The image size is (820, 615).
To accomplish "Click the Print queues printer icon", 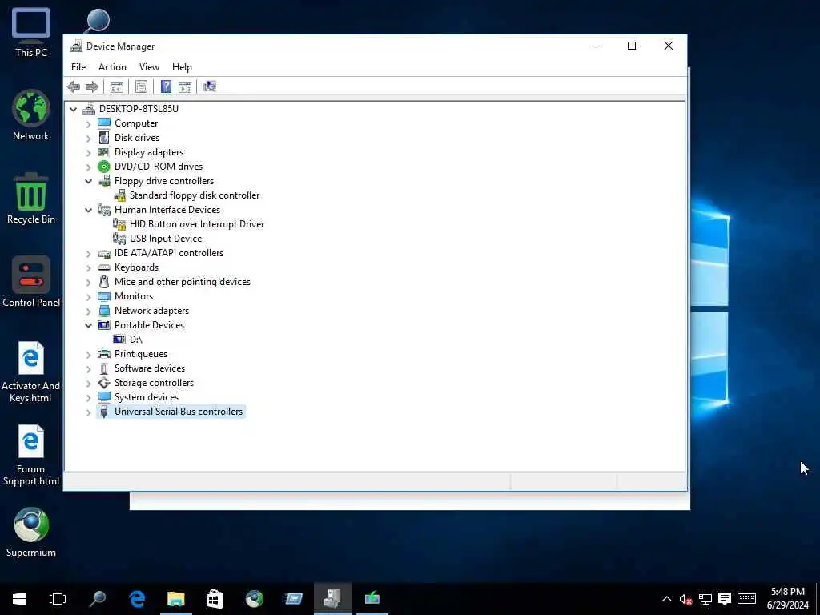I will coord(104,354).
